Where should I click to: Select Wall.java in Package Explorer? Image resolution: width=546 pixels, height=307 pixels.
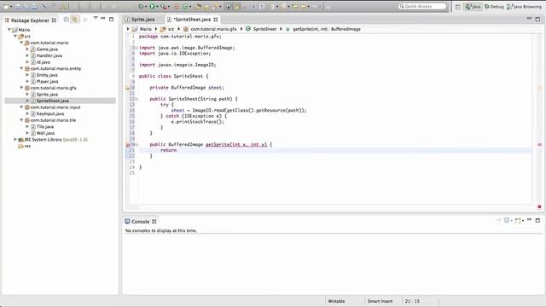(45, 133)
